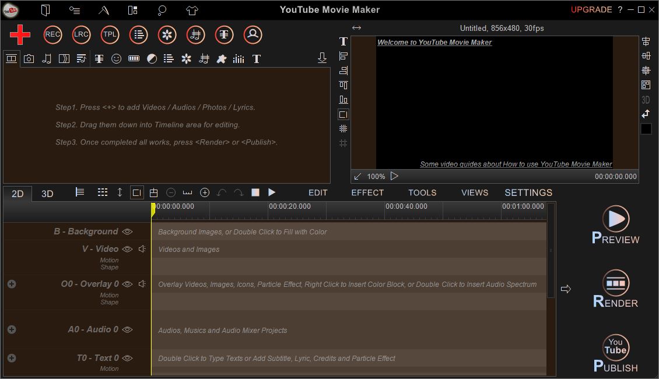Screen dimensions: 659x379
Task: Click the YouTube PUBLISH button
Action: pos(616,353)
